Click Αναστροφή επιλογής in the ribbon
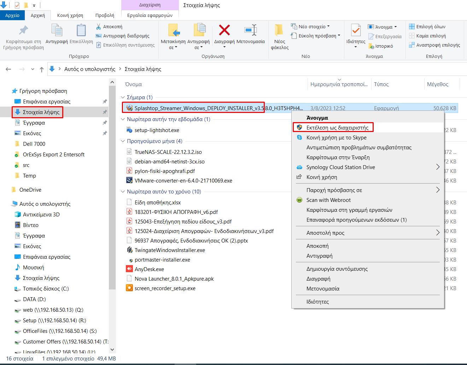 tap(434, 45)
